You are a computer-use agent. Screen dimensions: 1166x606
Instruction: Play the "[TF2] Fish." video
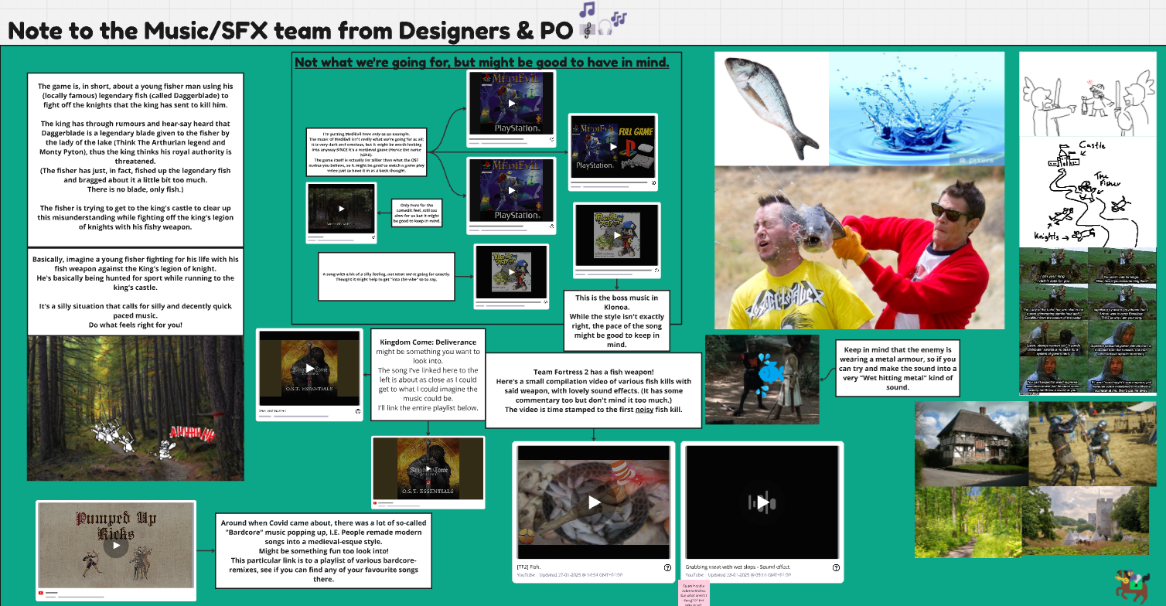pyautogui.click(x=594, y=502)
